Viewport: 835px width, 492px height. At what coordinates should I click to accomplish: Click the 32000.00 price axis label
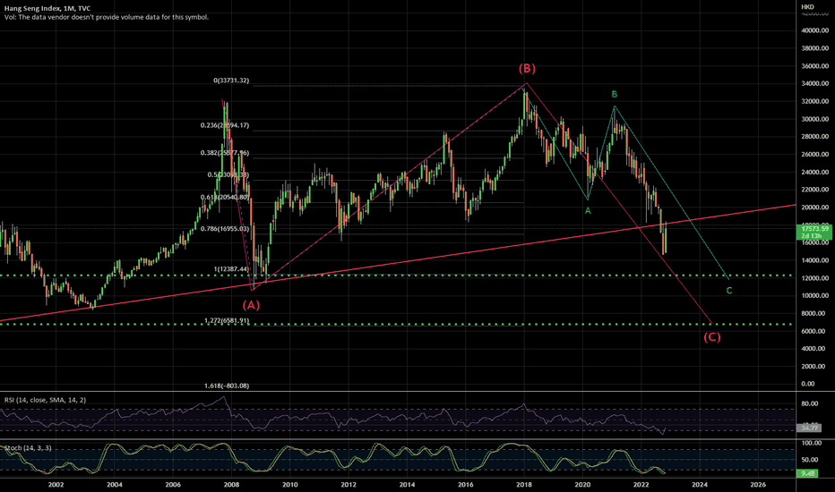coord(814,101)
